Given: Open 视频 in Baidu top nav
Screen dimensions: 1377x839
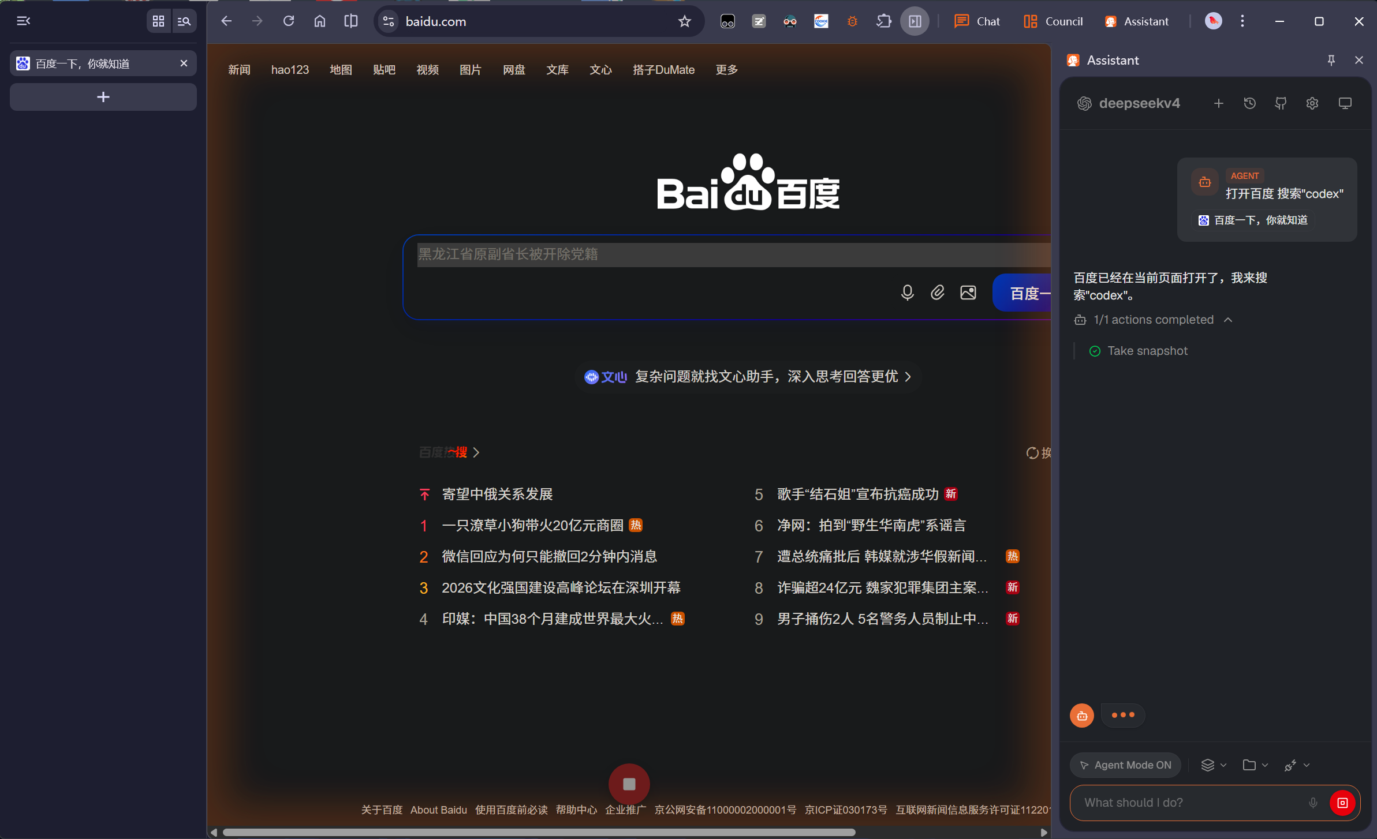Looking at the screenshot, I should point(427,70).
